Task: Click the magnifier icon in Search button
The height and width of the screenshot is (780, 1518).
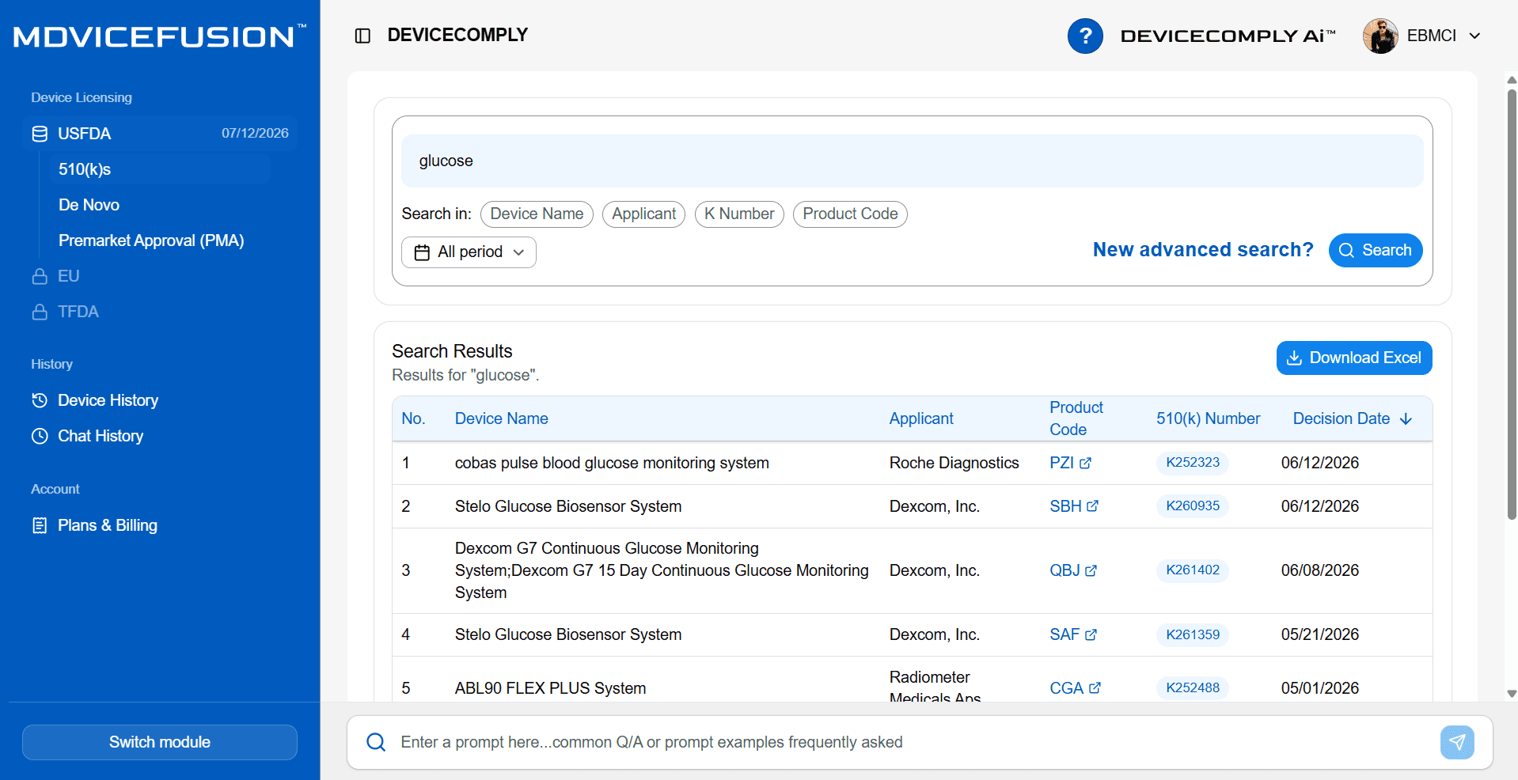Action: (1346, 251)
